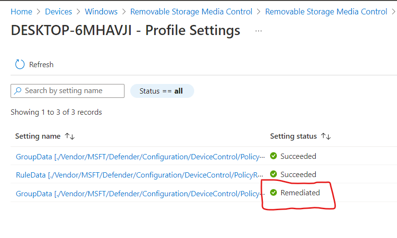Click the green check icon in the first GroupData row
Viewport: 397px width, 238px height.
[273, 156]
